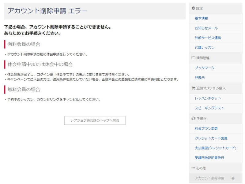Click the アカウント削除申請 エラー page title
The width and height of the screenshot is (245, 184).
point(47,11)
